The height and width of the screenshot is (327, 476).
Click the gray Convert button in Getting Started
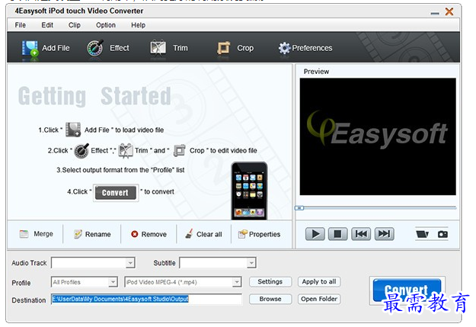[x=115, y=193]
